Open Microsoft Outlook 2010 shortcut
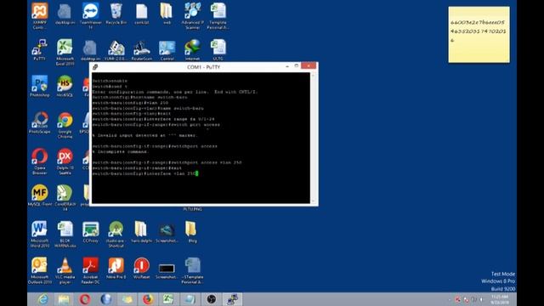544x306 pixels. pos(40,270)
